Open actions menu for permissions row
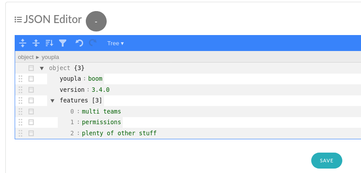The height and width of the screenshot is (173, 361). pyautogui.click(x=31, y=122)
